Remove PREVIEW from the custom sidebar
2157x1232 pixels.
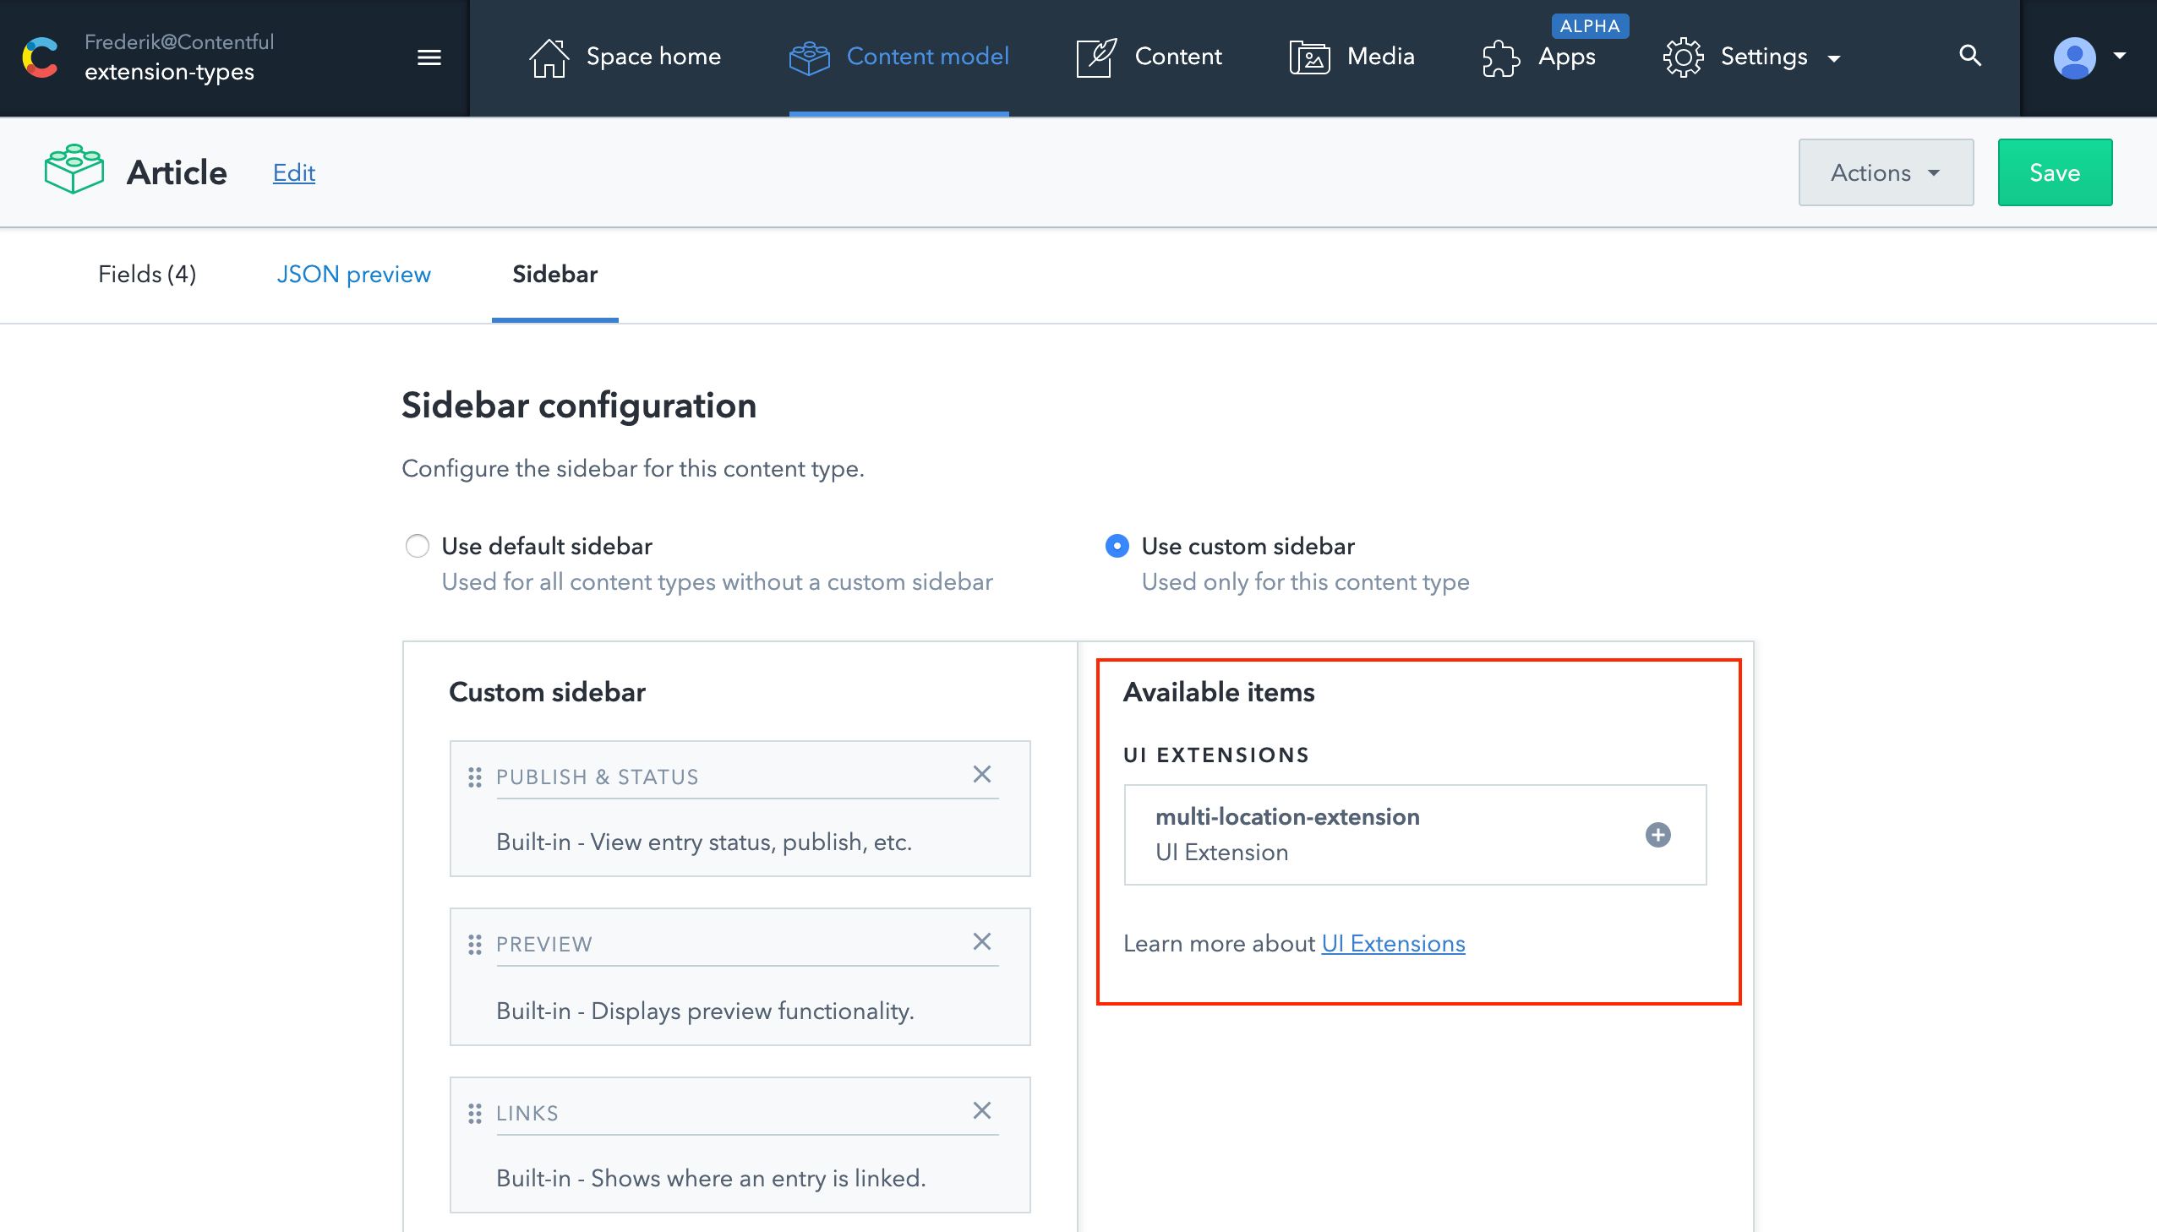(982, 941)
